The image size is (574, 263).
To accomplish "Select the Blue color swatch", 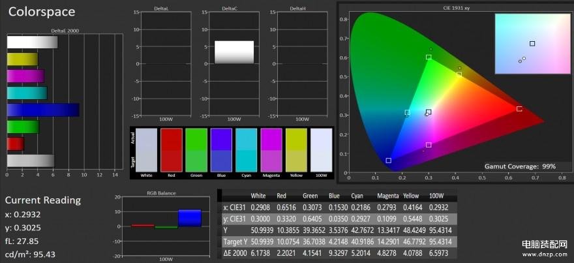I will coord(221,150).
